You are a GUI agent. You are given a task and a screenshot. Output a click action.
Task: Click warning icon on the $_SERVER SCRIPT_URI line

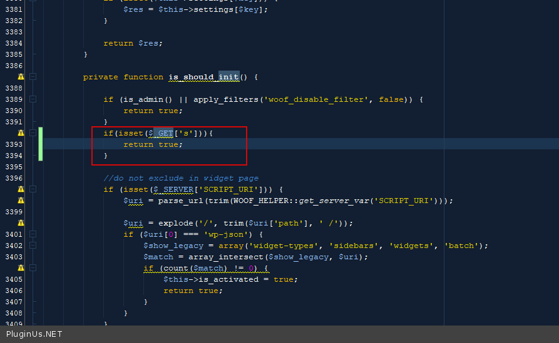click(21, 189)
